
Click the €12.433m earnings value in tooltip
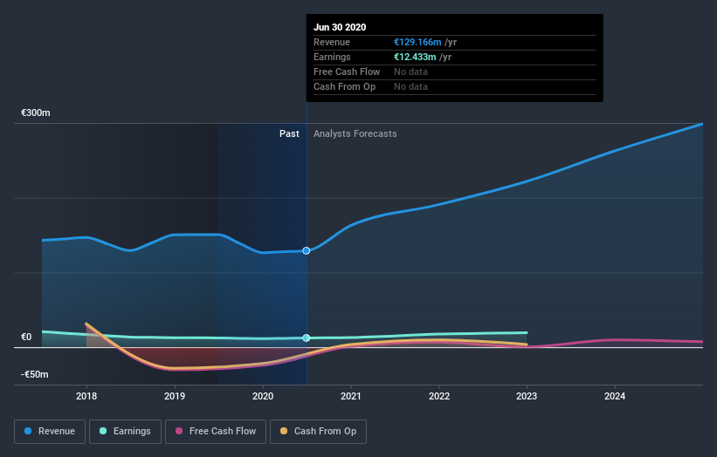tap(415, 57)
